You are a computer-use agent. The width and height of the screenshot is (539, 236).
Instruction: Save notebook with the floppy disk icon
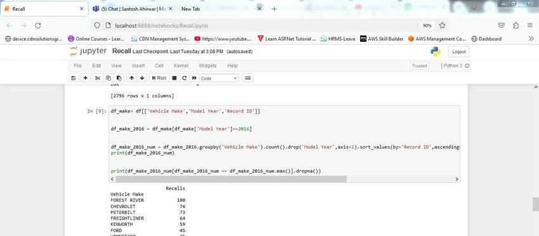(73, 78)
